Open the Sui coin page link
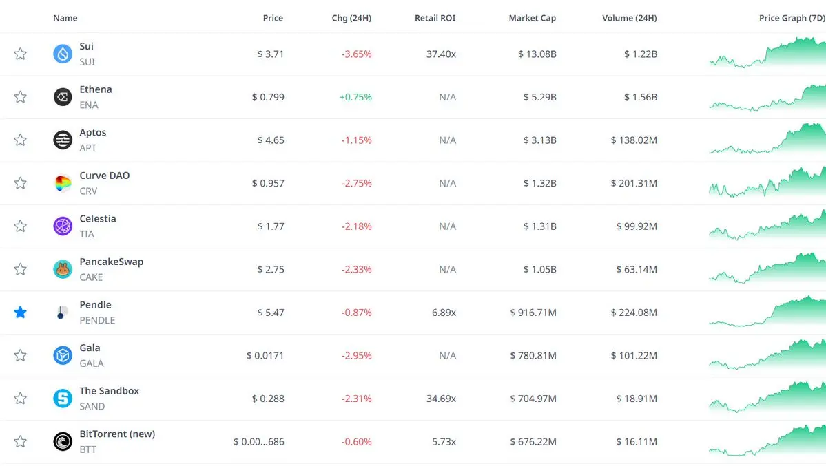This screenshot has height=466, width=826. click(86, 46)
